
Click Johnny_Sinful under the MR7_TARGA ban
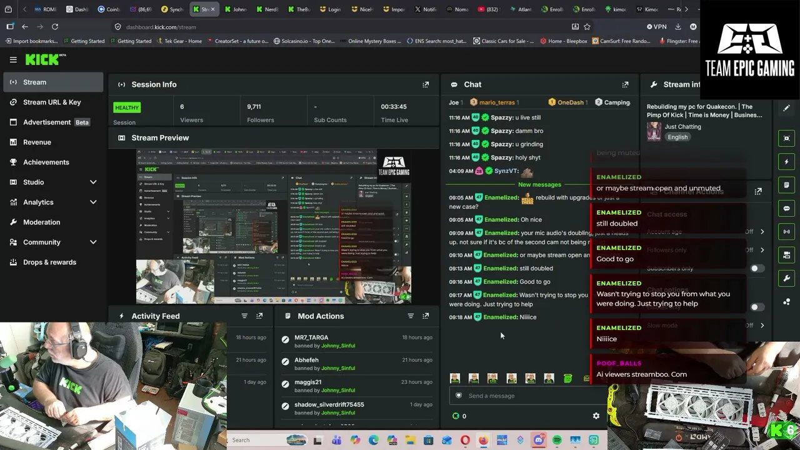[338, 346]
